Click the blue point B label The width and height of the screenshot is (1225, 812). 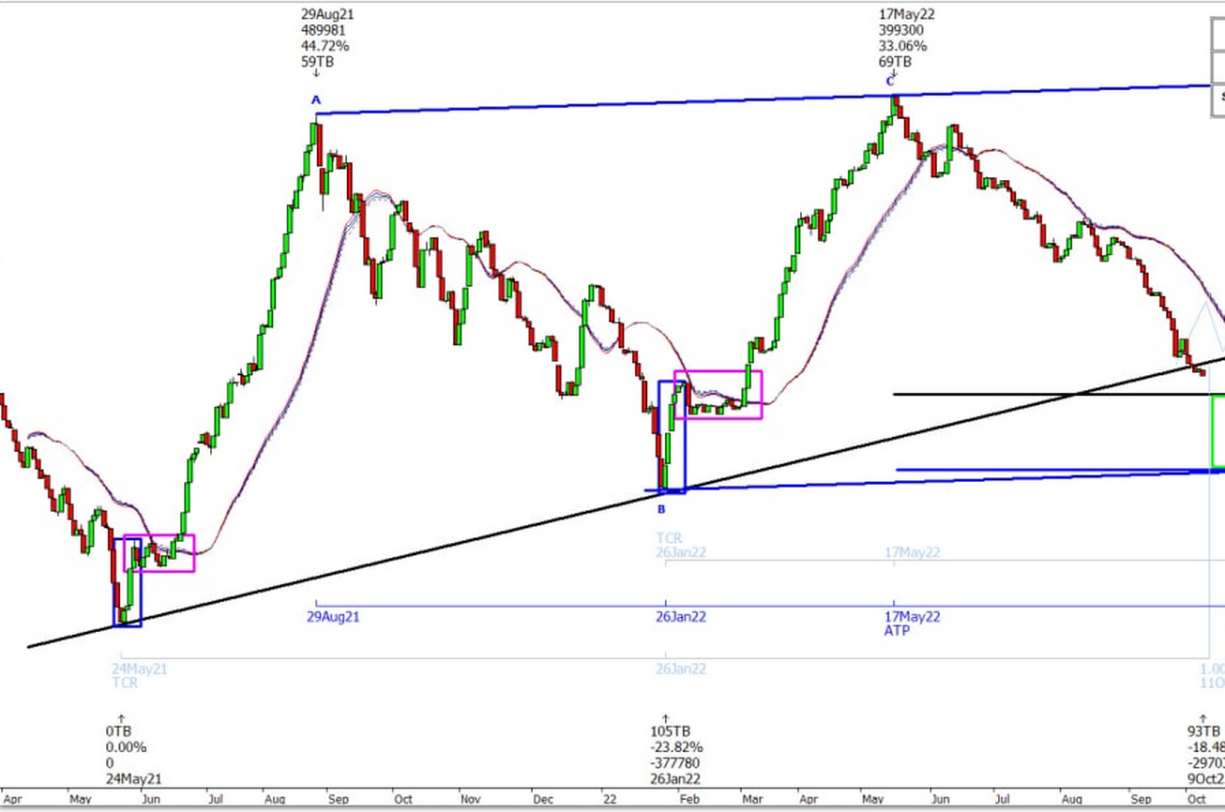pyautogui.click(x=660, y=509)
